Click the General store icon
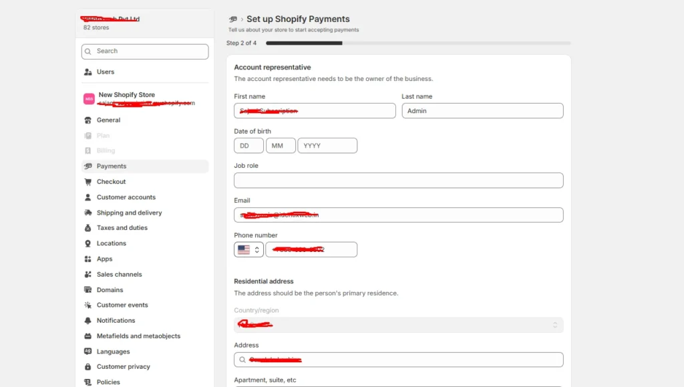This screenshot has width=684, height=387. (88, 120)
